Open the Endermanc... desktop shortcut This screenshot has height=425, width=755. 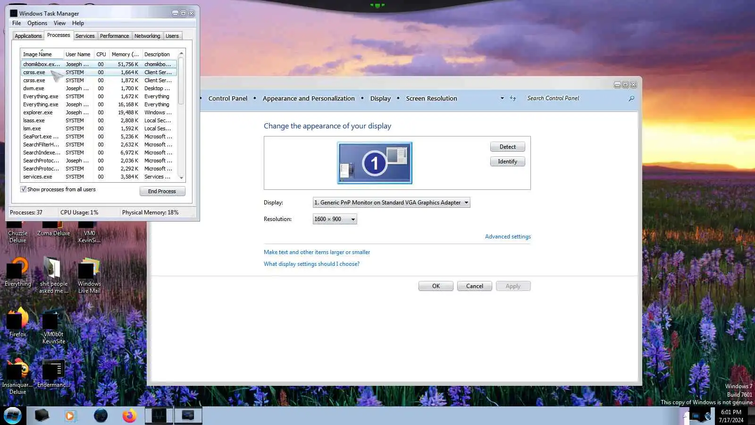53,374
